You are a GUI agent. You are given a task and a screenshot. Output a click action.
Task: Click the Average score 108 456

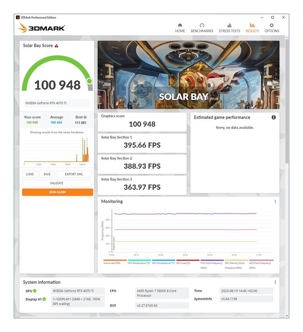tap(56, 123)
